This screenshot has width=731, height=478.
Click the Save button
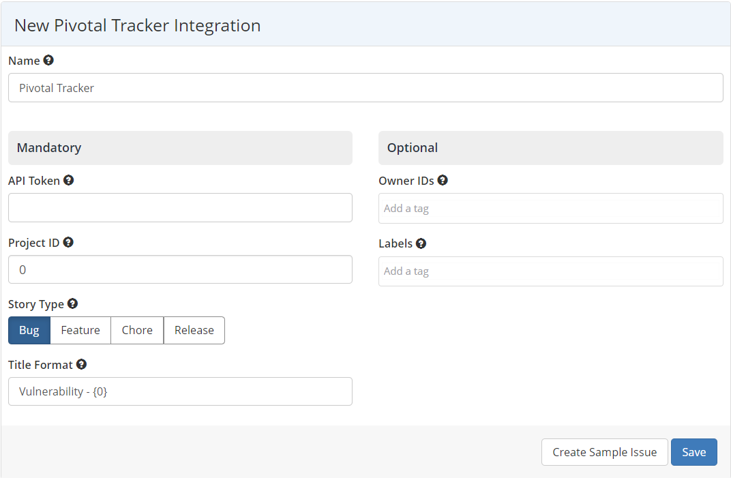(693, 452)
